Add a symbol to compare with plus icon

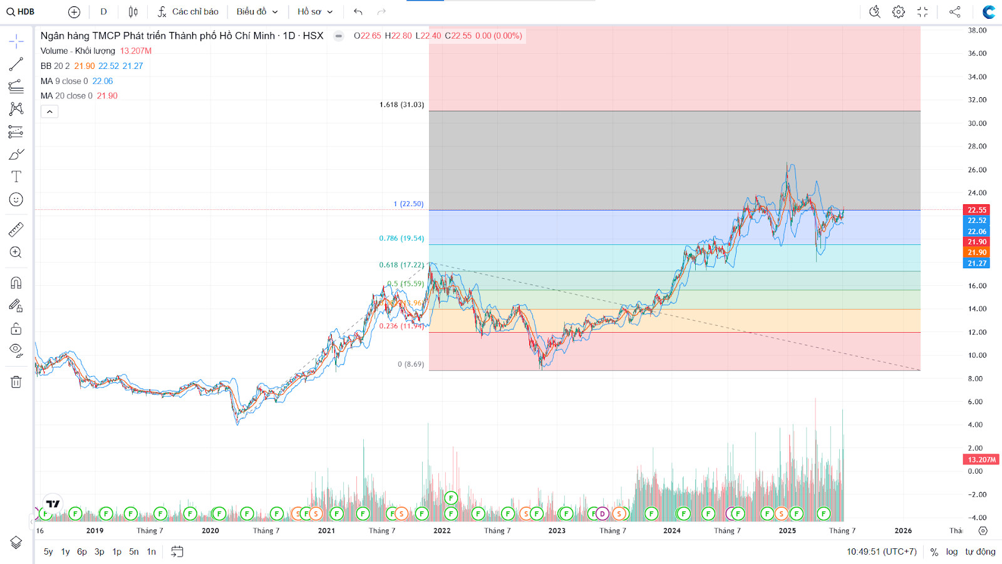click(x=74, y=12)
